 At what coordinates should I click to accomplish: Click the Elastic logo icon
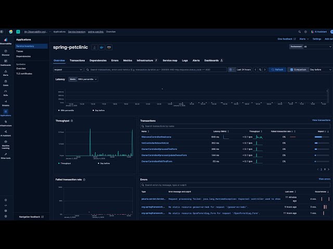coord(11,32)
